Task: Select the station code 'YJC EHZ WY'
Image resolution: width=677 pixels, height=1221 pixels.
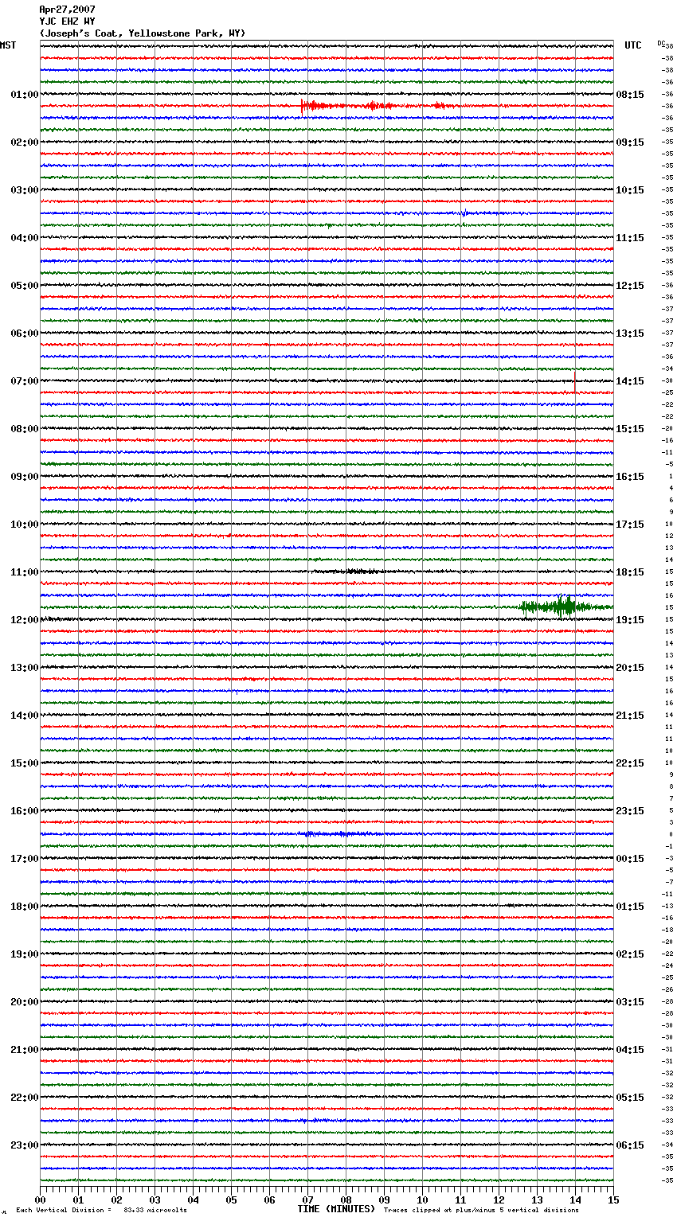Action: (67, 21)
